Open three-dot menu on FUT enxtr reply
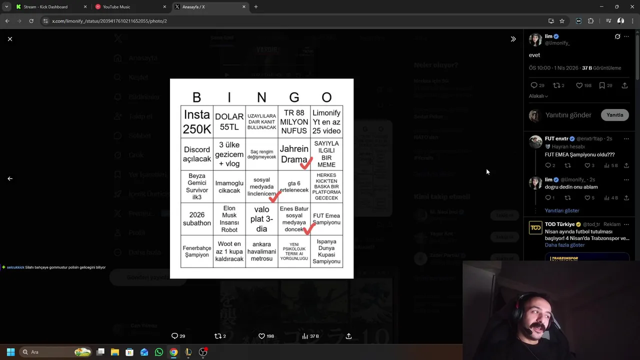The height and width of the screenshot is (360, 640). pyautogui.click(x=626, y=138)
